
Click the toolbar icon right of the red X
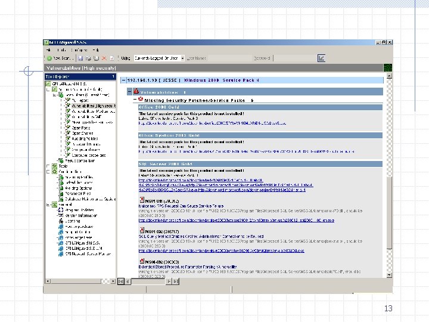tap(111, 58)
